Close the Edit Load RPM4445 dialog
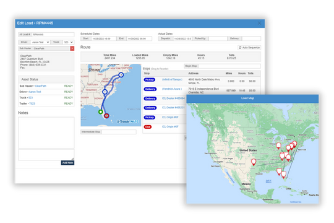This screenshot has width=334, height=223. click(259, 24)
